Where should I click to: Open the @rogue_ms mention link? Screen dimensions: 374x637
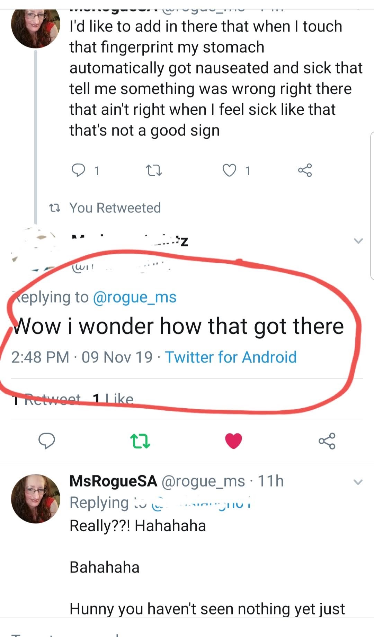pos(135,297)
